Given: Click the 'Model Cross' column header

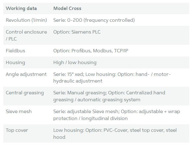Looking at the screenshot, I should point(67,8).
